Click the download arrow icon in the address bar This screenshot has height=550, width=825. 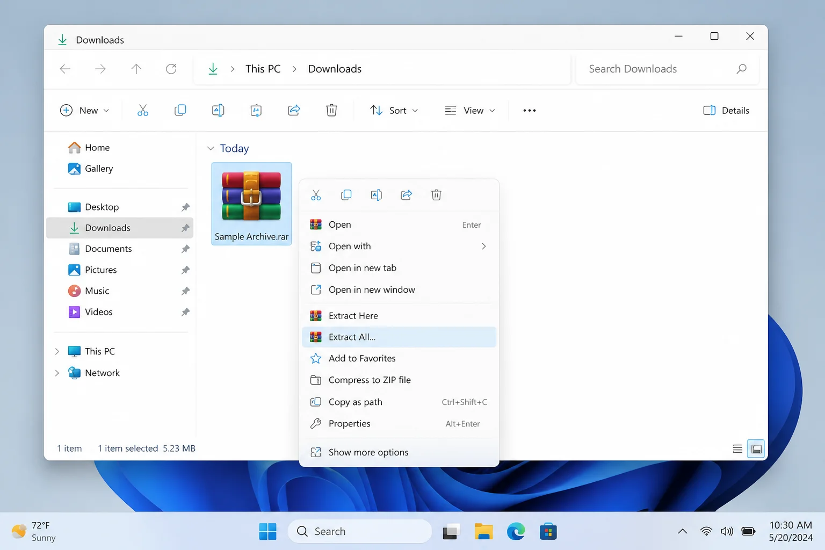213,69
